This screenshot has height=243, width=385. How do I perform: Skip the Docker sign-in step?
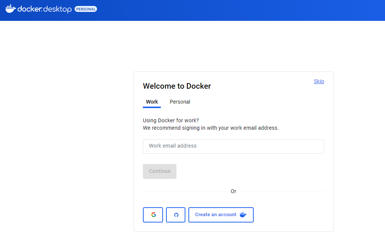(319, 81)
